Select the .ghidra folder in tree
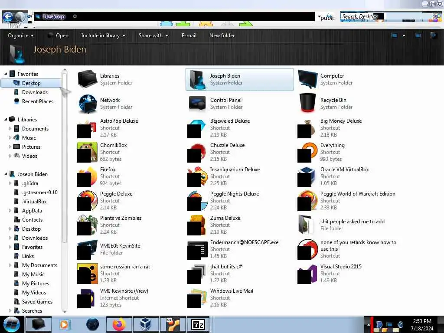Screen dimensions: 444x333 coord(30,183)
